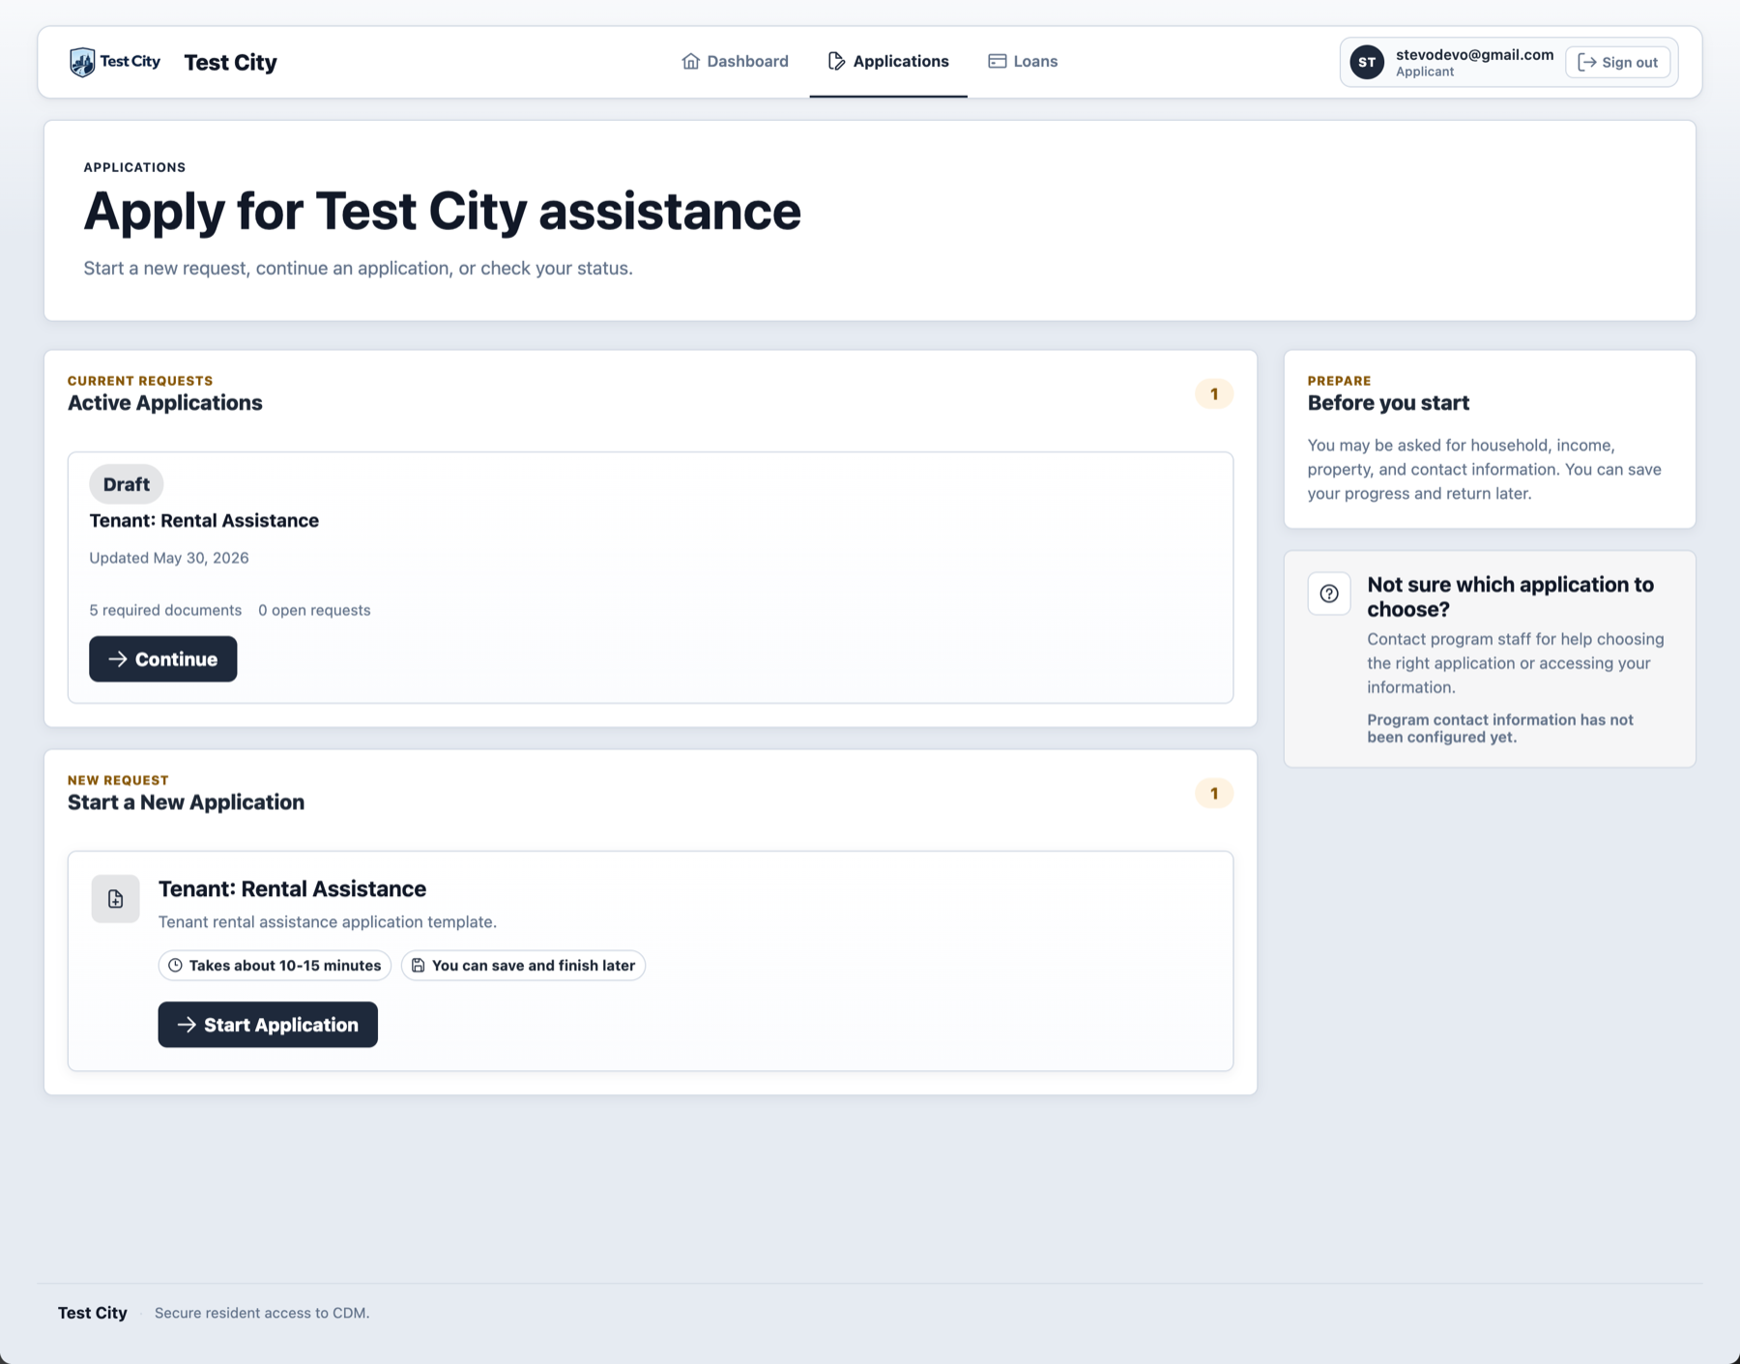Click the document-plus icon beside Tenant: Rental Assistance
Viewport: 1740px width, 1364px height.
tap(115, 899)
